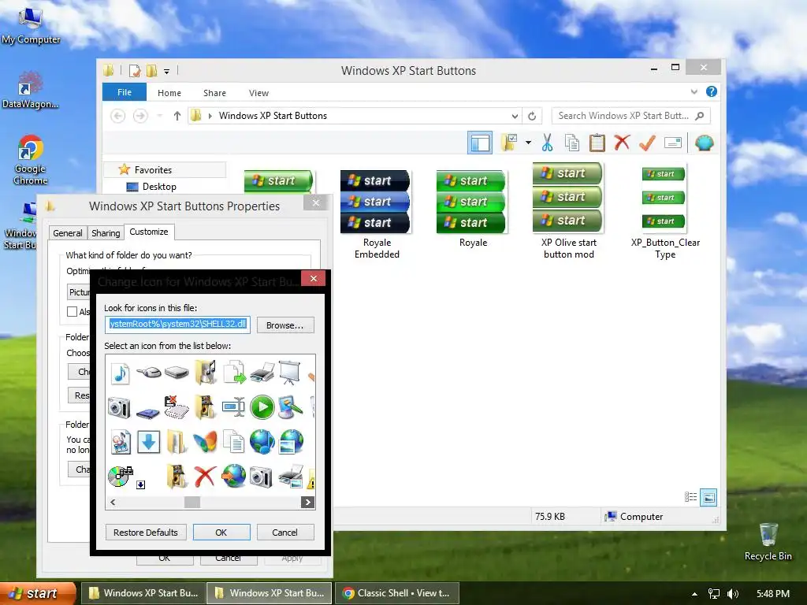The width and height of the screenshot is (807, 605).
Task: Open My Computer desktop icon
Action: pyautogui.click(x=31, y=26)
